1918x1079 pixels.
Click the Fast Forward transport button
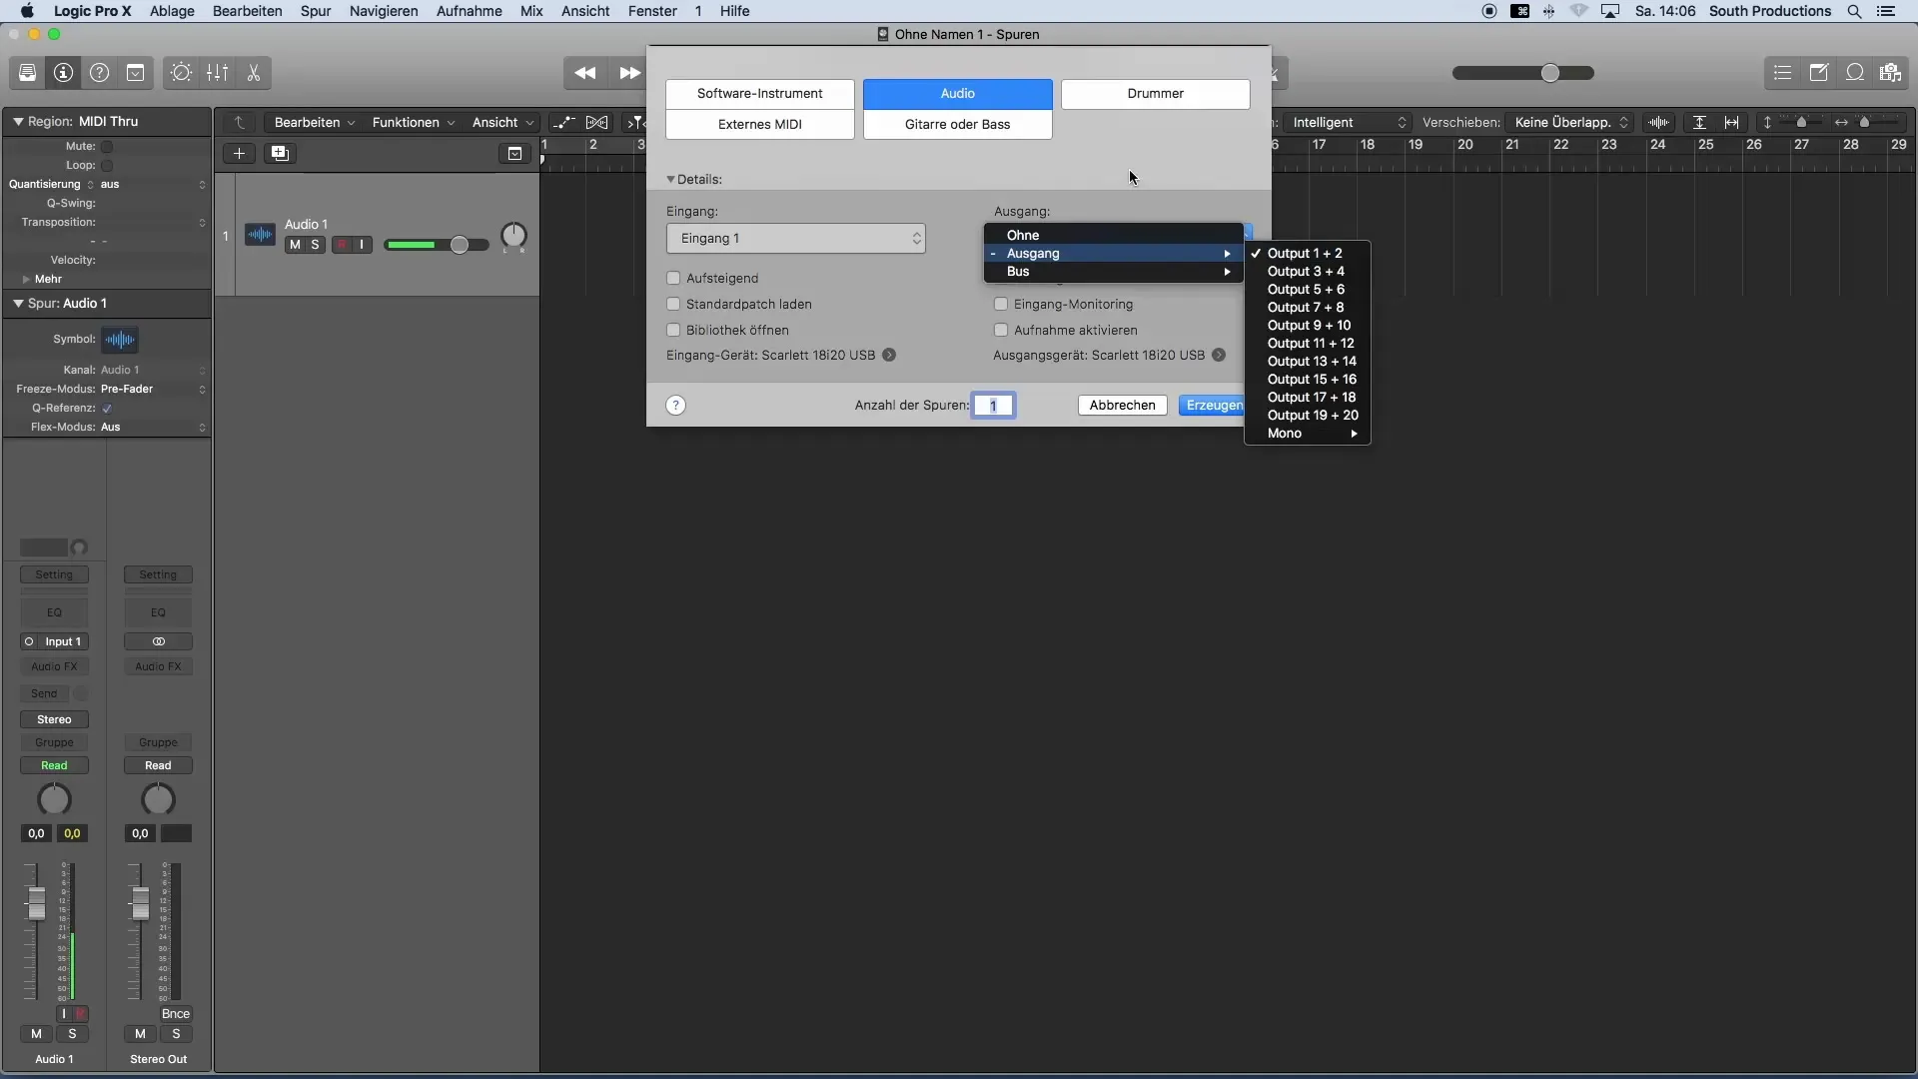tap(628, 73)
